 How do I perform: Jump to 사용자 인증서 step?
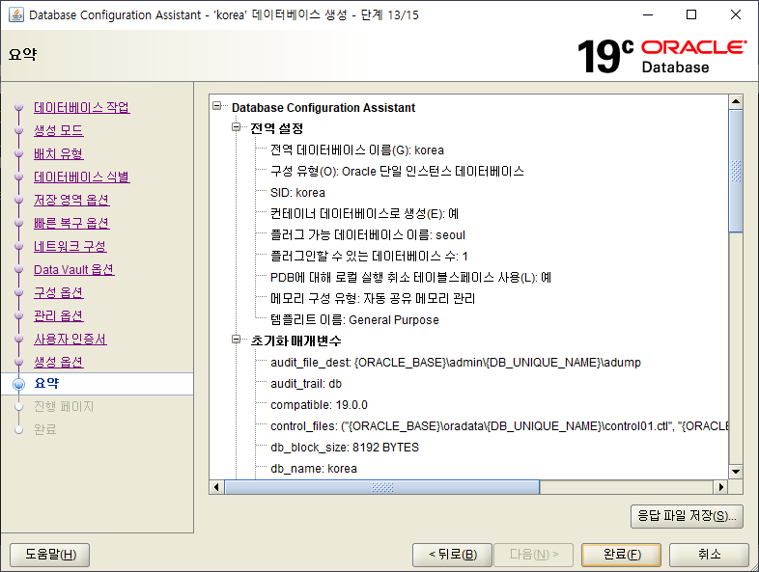[70, 339]
